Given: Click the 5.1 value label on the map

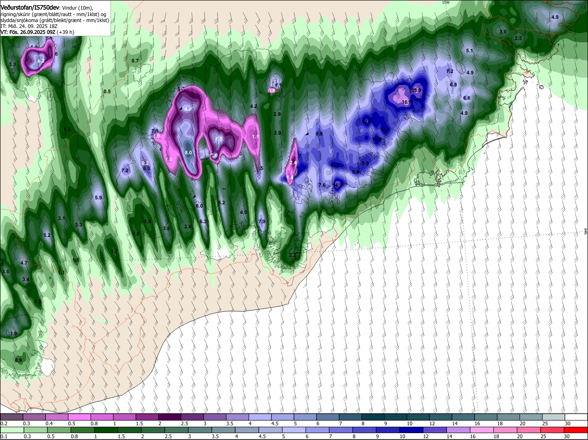Looking at the screenshot, I should pos(469,51).
